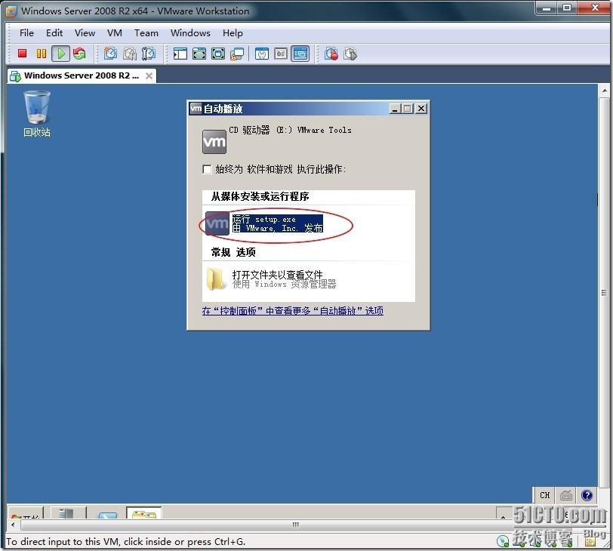Click the highlighted Console view icon

(x=300, y=54)
